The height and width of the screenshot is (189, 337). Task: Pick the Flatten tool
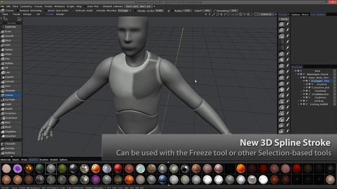pyautogui.click(x=11, y=50)
